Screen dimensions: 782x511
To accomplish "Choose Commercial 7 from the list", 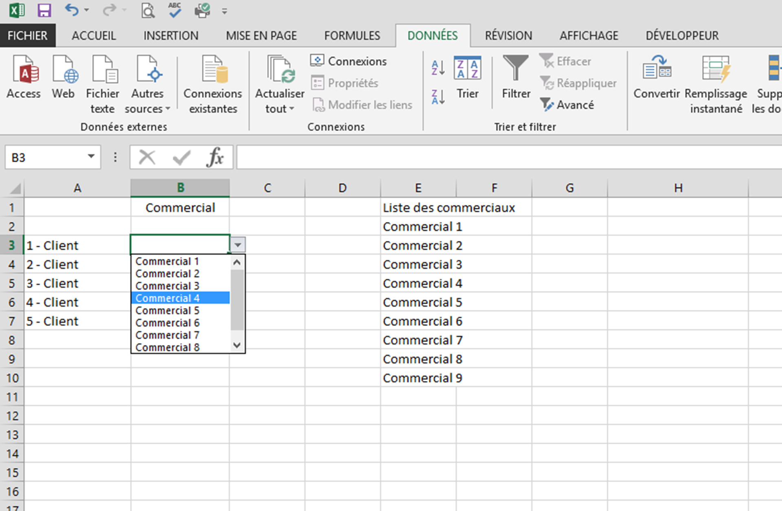I will point(180,335).
